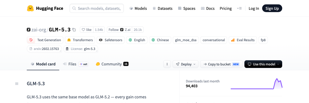Image resolution: width=309 pixels, height=103 pixels.
Task: Switch to the Model card tab
Action: 43,64
